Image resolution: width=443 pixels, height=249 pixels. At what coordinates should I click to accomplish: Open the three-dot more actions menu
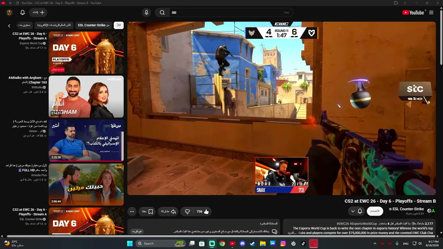coord(132,211)
